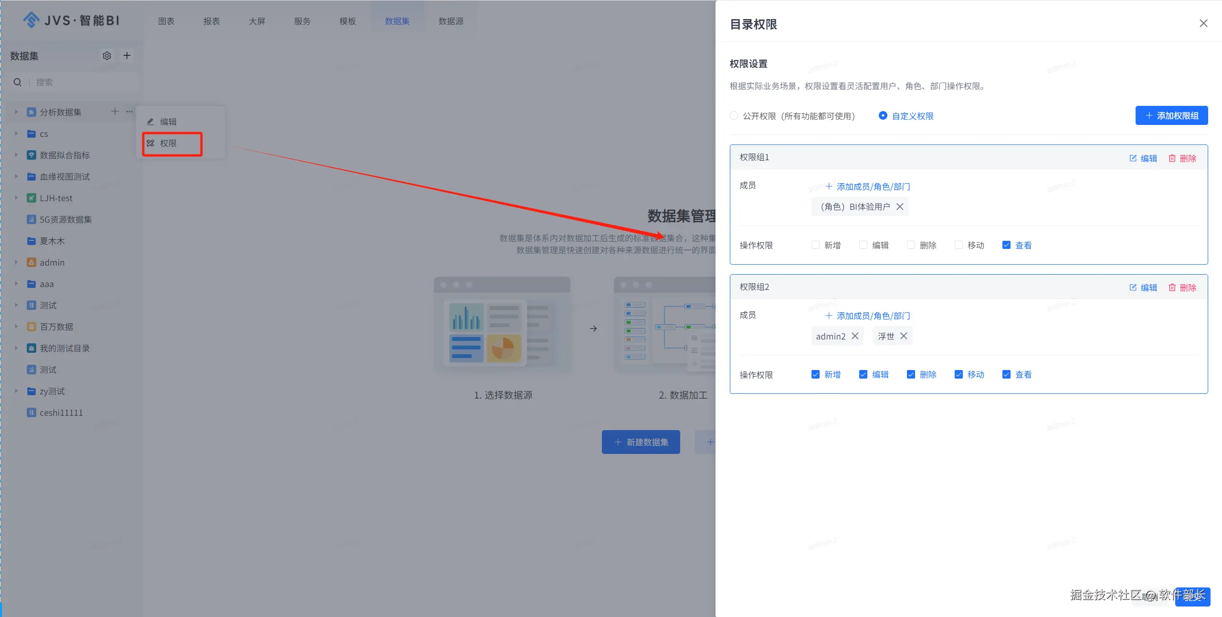Disable 查看 checkbox in 权限组1
This screenshot has height=617, width=1222.
(x=1006, y=245)
